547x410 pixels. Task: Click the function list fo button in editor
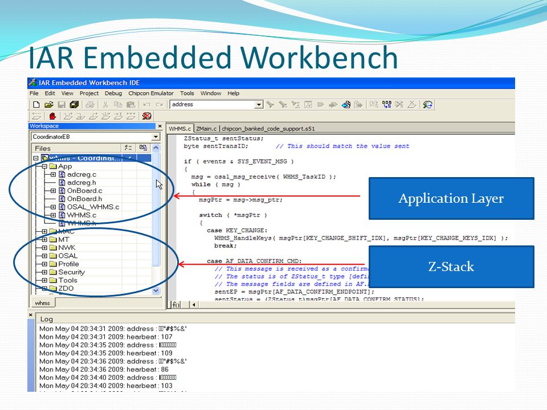[175, 305]
